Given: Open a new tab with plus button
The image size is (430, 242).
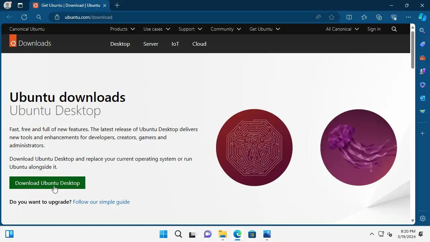Looking at the screenshot, I should [x=117, y=5].
